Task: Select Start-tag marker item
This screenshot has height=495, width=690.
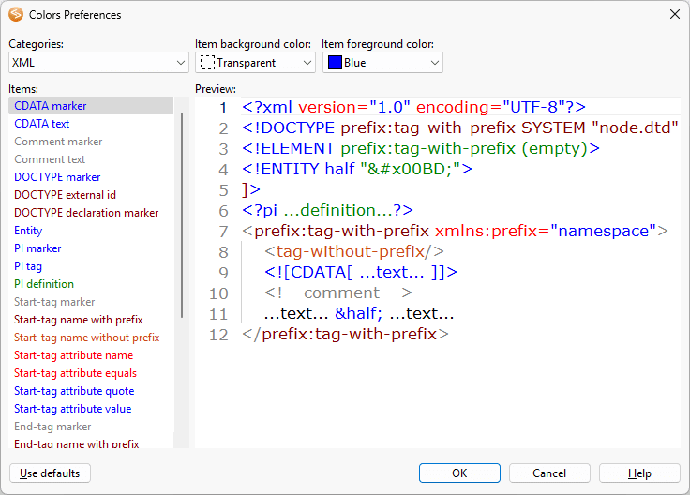Action: tap(91, 302)
